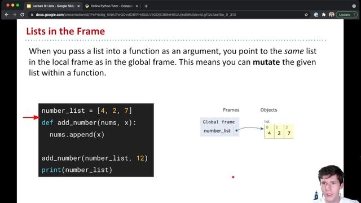Viewport: 361px width, 203px height.
Task: Click the Chrome profile indicator at top right
Action: 354,6
